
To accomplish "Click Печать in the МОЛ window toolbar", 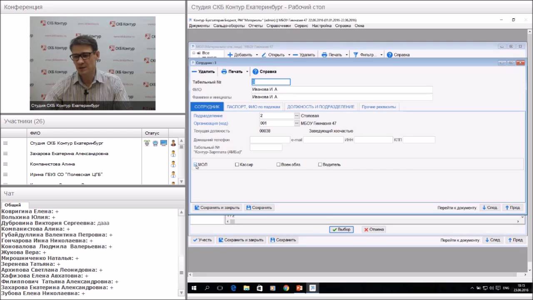I will point(332,55).
